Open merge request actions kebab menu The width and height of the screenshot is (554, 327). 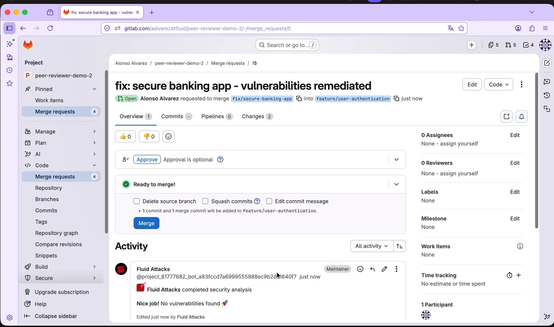click(x=521, y=84)
